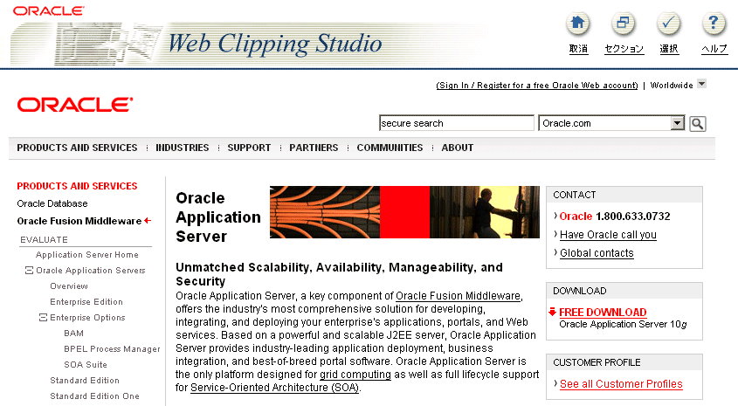The image size is (738, 406).
Task: Select Overview in sidebar tree
Action: (69, 286)
